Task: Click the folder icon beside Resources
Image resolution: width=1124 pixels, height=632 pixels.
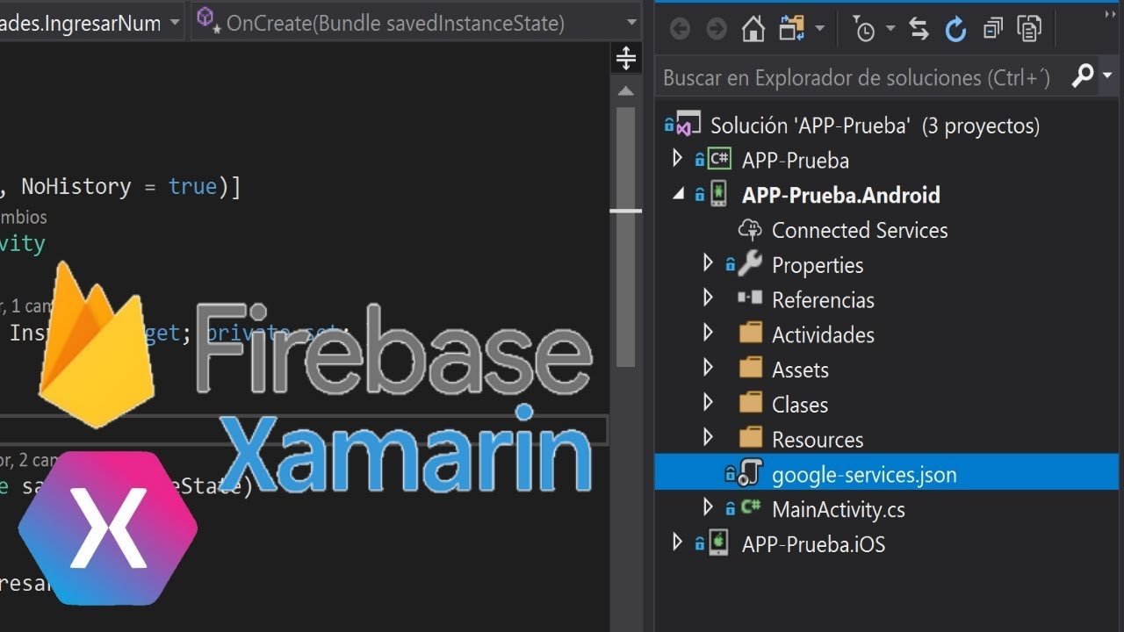Action: click(750, 437)
